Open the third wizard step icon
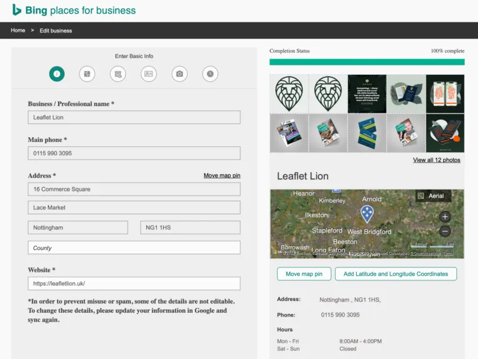478x359 pixels. (118, 74)
